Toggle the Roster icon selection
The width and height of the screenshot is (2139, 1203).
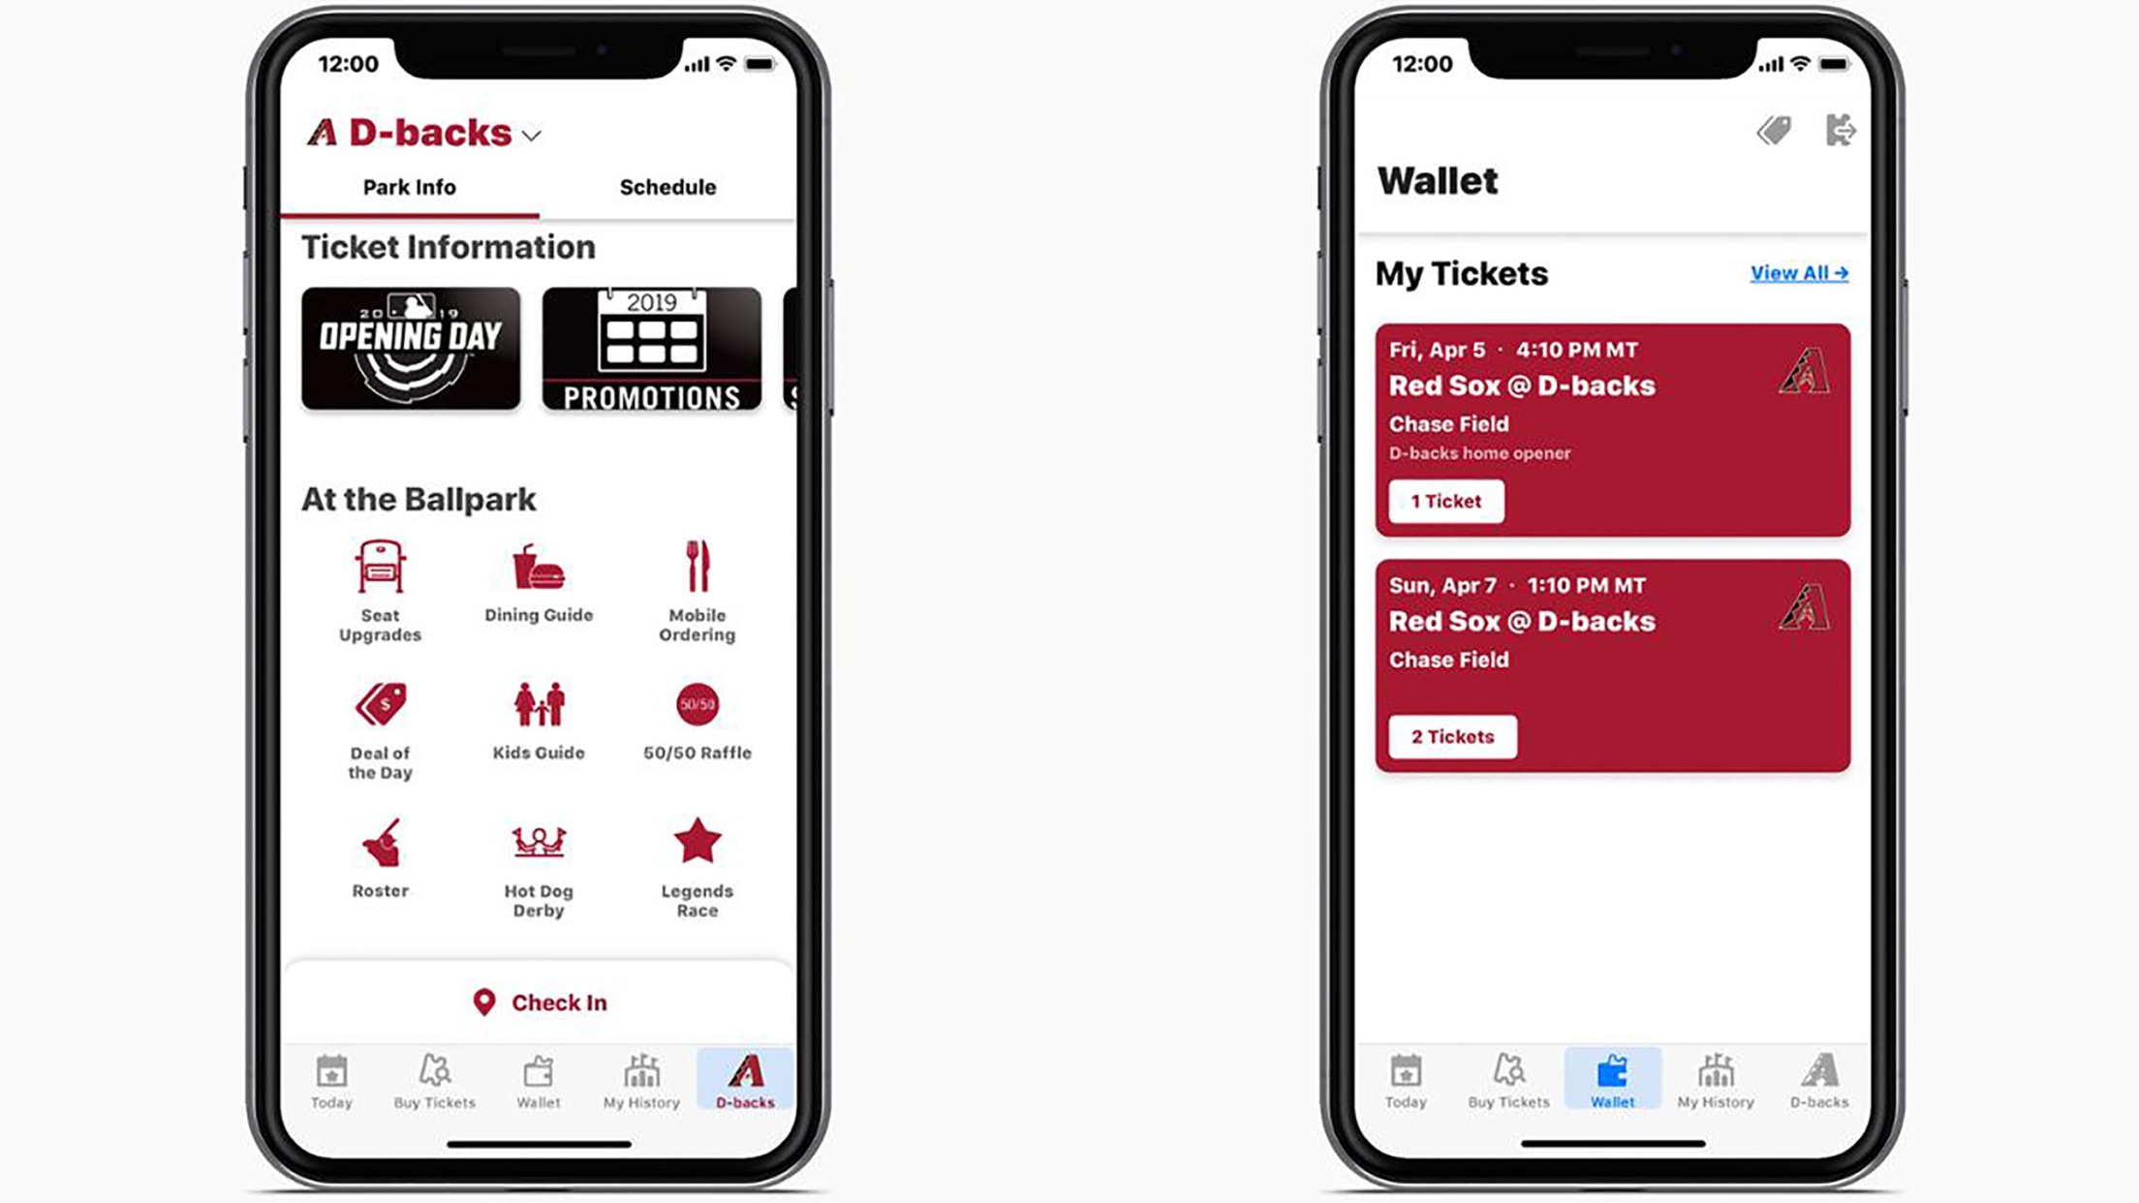pyautogui.click(x=379, y=852)
